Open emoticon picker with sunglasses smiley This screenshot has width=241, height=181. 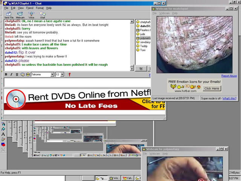(x=28, y=75)
